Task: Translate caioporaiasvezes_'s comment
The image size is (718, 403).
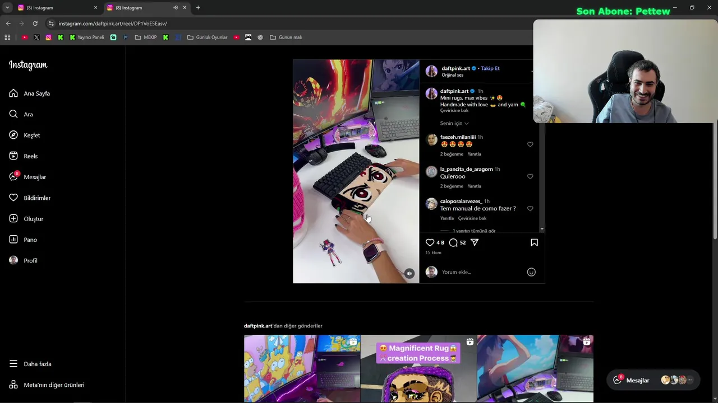Action: point(472,218)
